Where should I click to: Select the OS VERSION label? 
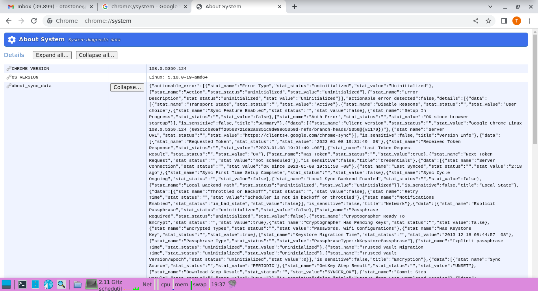(25, 77)
